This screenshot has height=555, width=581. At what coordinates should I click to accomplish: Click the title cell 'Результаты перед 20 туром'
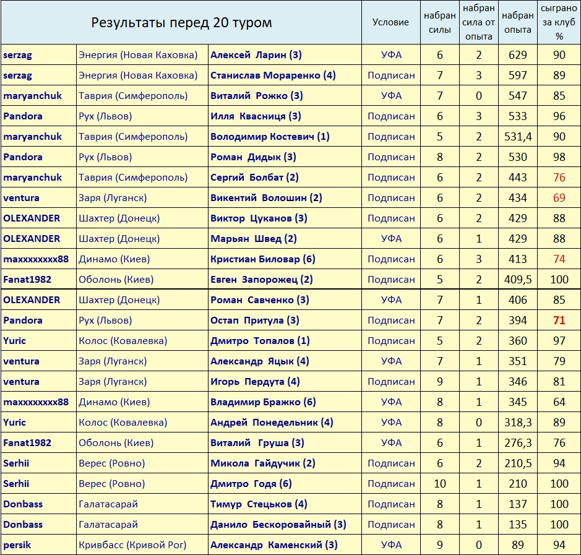[181, 23]
